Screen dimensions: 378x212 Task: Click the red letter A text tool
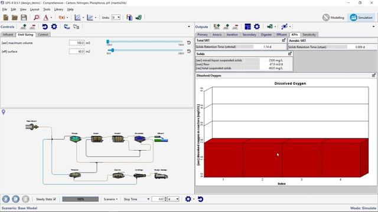tap(46, 18)
